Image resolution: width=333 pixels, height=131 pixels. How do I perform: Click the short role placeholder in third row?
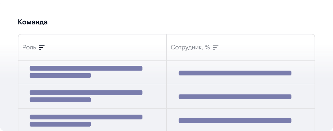[x=60, y=124]
